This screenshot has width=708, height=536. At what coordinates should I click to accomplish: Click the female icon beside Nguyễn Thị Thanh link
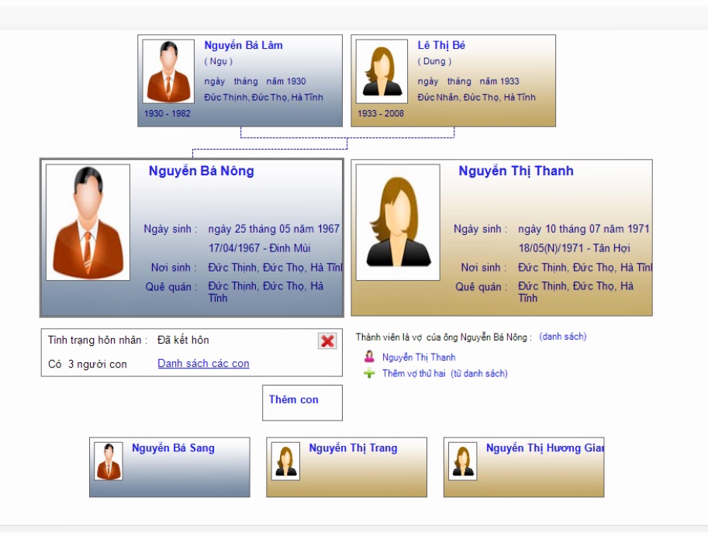[x=369, y=357]
